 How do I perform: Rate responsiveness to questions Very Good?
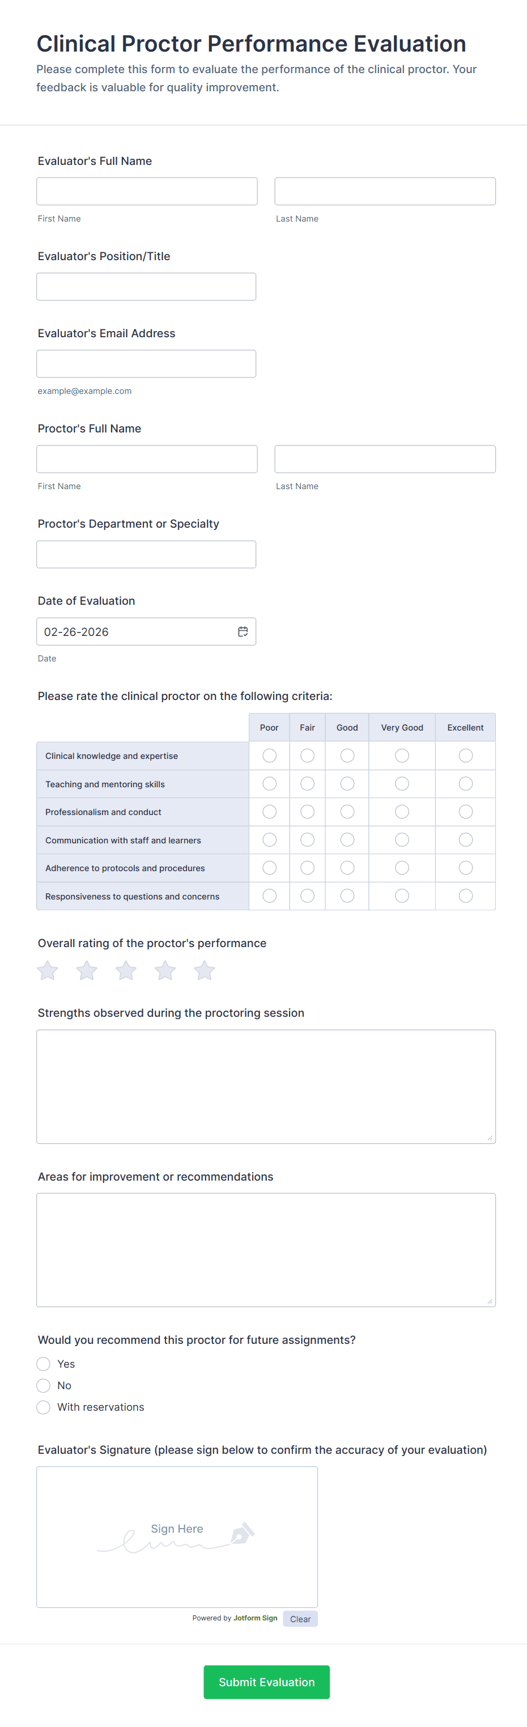[x=402, y=896]
